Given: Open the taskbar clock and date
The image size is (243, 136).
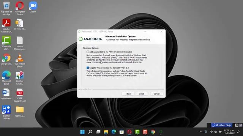Looking at the screenshot, I should [229, 132].
